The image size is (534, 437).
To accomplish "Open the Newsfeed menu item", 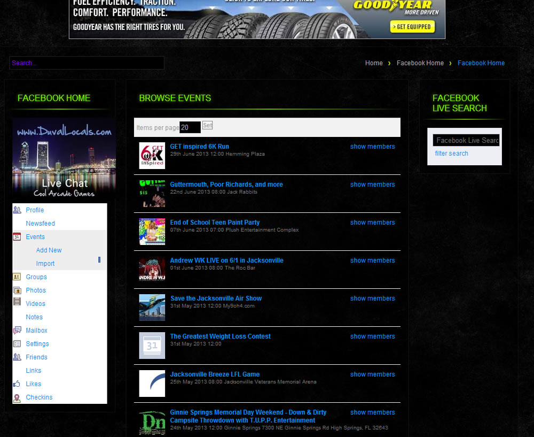I will 40,224.
